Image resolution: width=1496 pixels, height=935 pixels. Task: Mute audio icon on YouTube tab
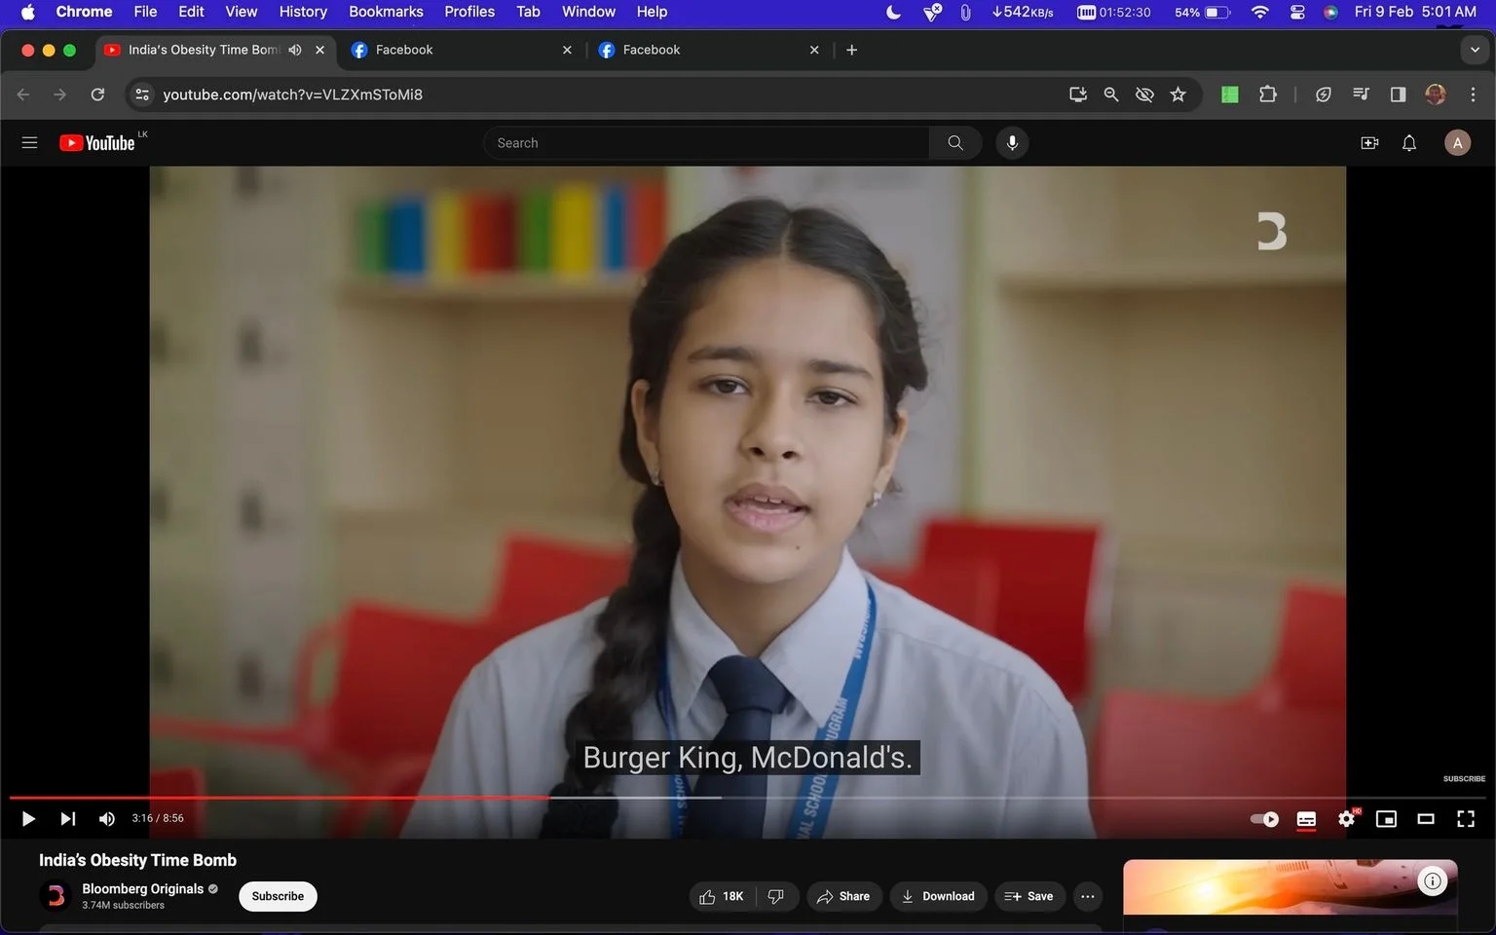pos(295,50)
